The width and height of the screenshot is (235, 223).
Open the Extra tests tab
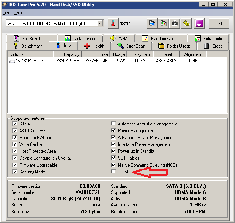tap(208, 39)
